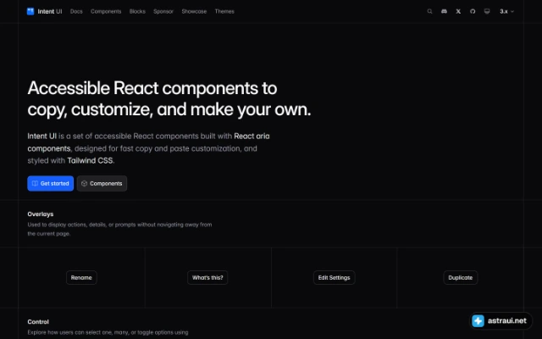Click the Control section heading
The image size is (542, 339).
click(x=38, y=322)
